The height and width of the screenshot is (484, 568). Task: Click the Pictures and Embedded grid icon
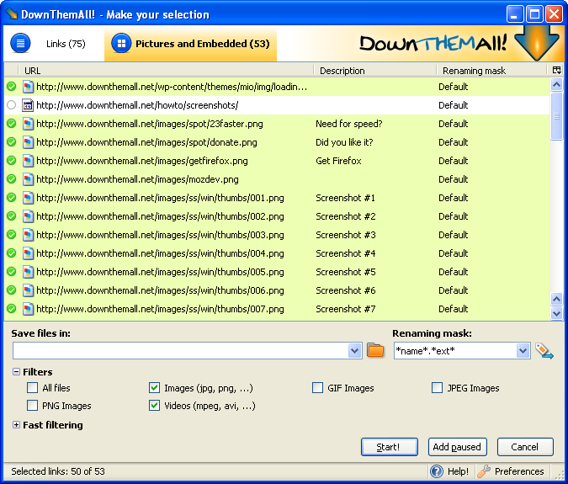(x=121, y=43)
